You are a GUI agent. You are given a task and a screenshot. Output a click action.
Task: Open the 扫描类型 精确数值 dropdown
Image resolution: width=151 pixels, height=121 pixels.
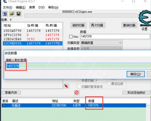(x=101, y=43)
